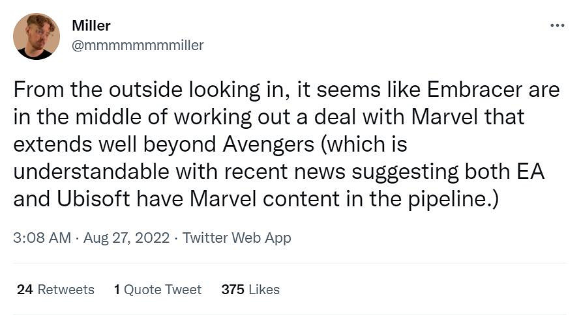This screenshot has height=315, width=581.
Task: Open the Quote Tweet label
Action: tap(162, 290)
